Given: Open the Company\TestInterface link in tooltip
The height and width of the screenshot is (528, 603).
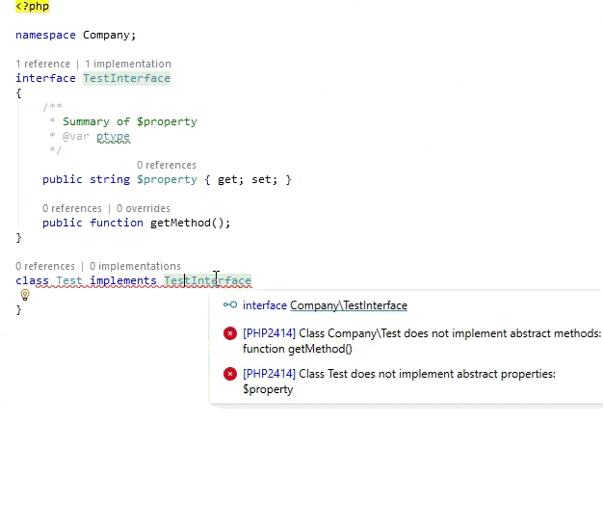Looking at the screenshot, I should (x=349, y=305).
